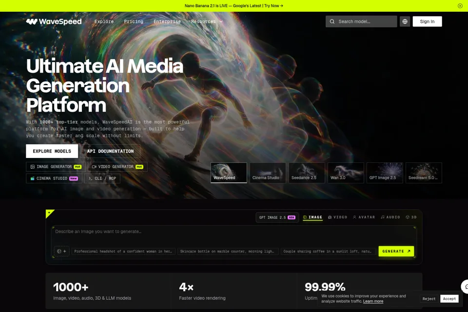
Task: Click the Sign In button
Action: (427, 21)
